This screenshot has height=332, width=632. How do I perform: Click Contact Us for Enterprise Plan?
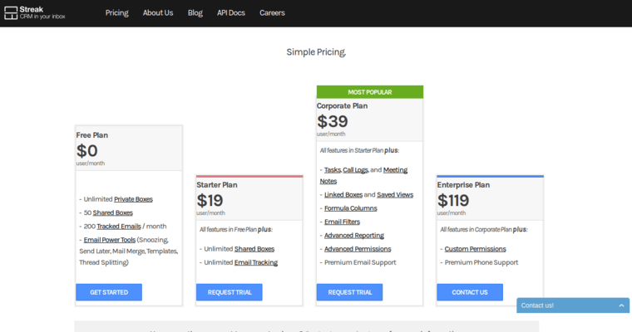[469, 292]
